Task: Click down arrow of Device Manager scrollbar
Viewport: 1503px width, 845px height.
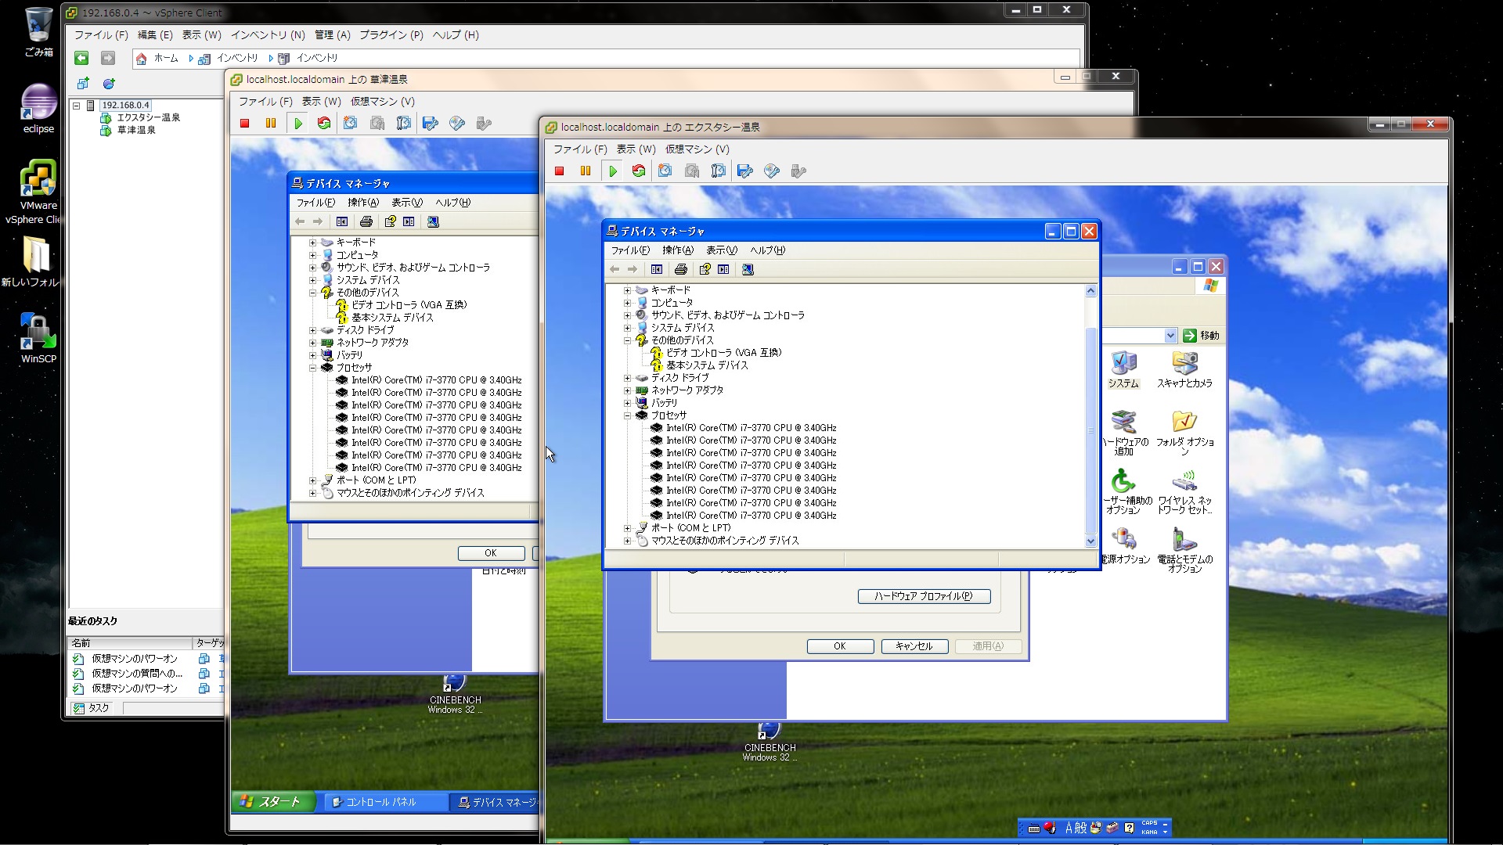Action: (1090, 541)
